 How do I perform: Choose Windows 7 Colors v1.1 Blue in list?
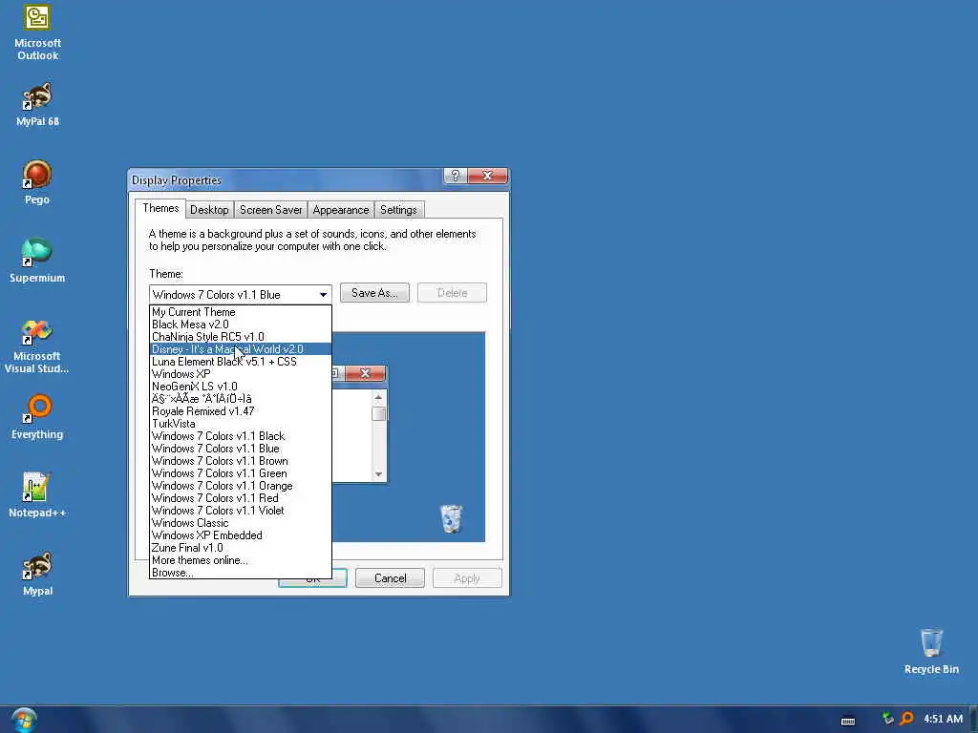(x=241, y=449)
